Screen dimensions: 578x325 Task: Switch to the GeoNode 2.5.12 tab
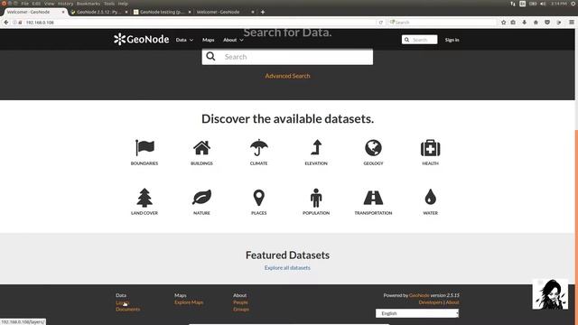(x=98, y=12)
